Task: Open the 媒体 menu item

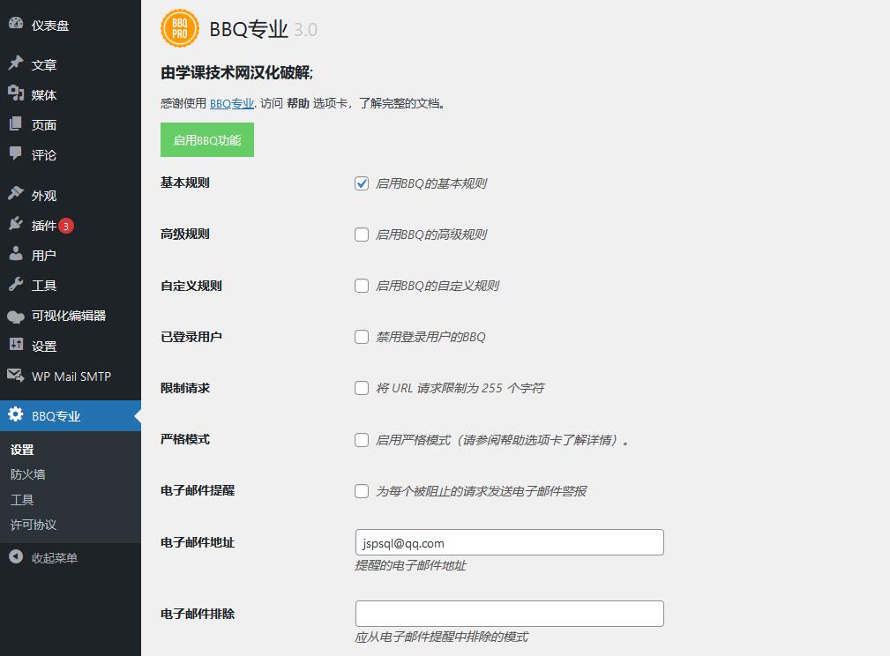Action: click(44, 94)
